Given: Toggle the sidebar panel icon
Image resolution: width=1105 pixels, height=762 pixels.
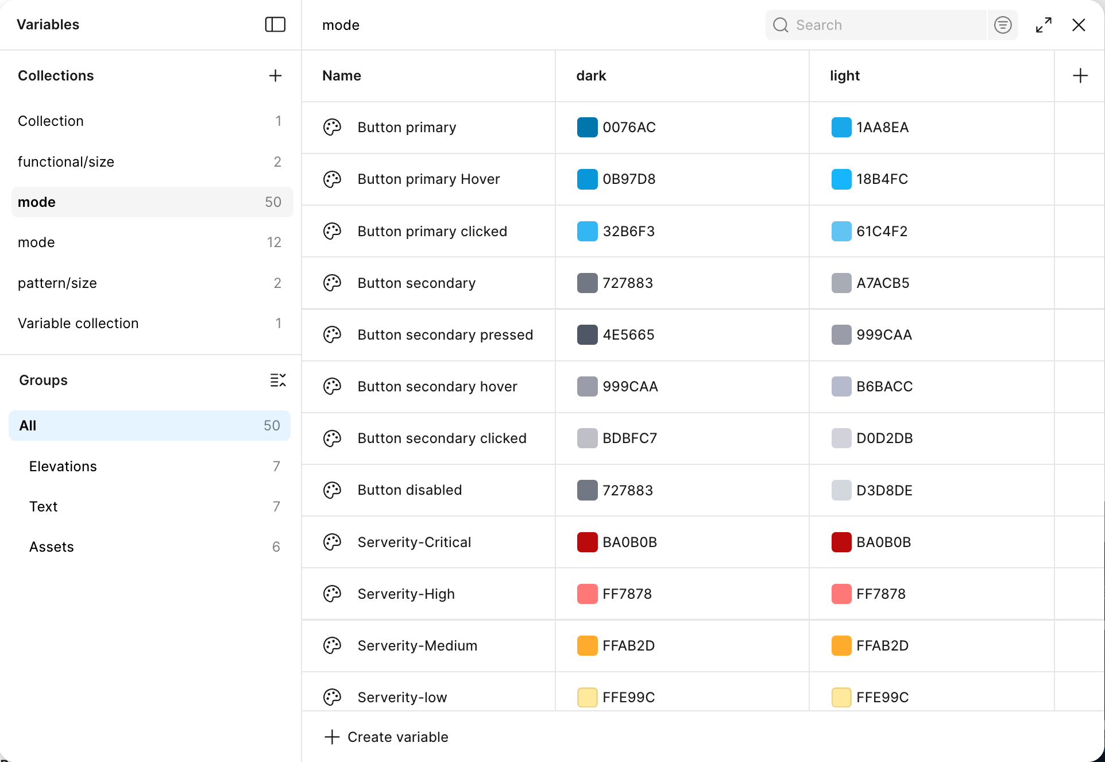Looking at the screenshot, I should tap(275, 25).
